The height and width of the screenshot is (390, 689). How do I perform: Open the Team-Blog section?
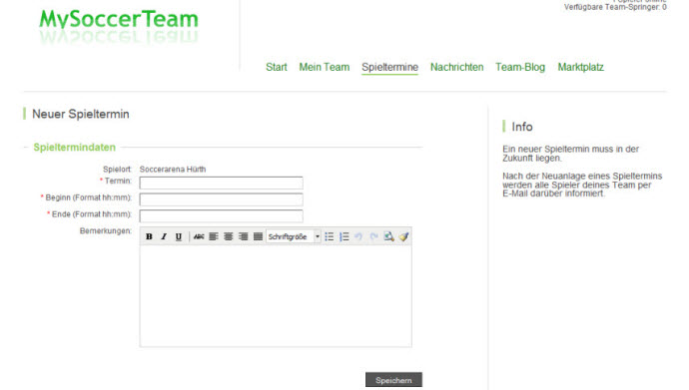tap(520, 67)
